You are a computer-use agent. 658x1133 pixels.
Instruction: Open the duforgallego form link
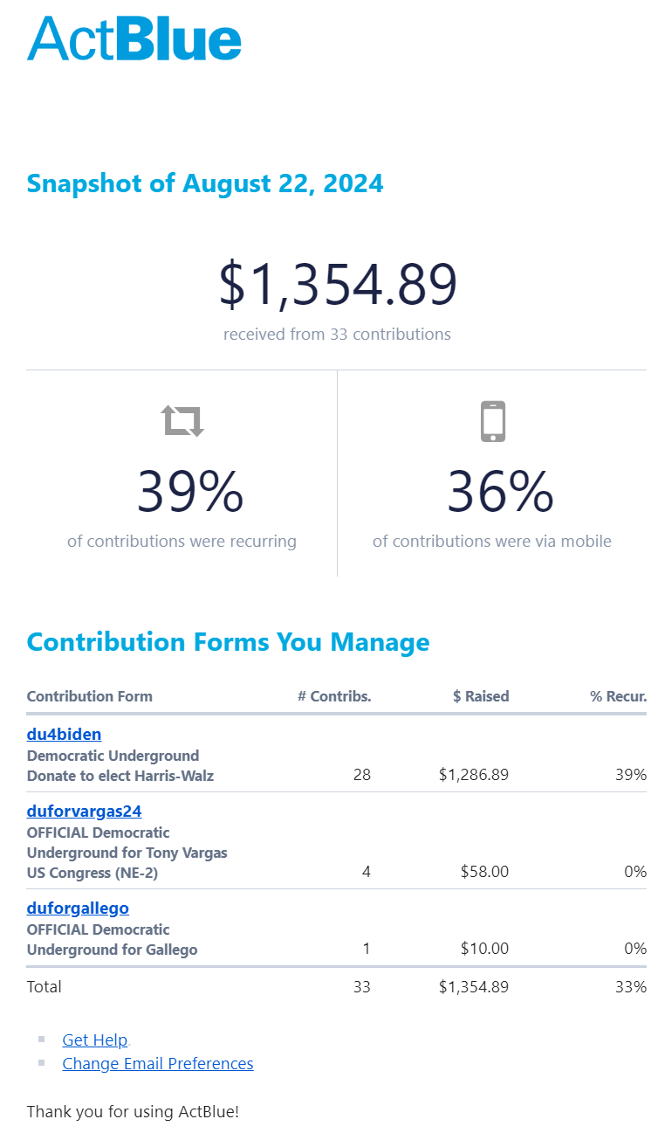point(78,908)
